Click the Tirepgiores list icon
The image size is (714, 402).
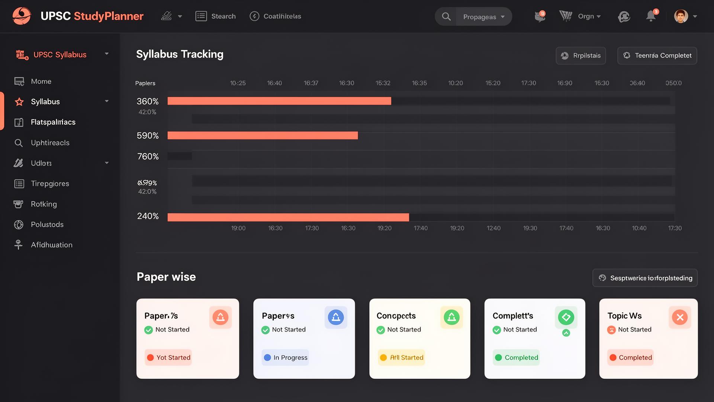(x=19, y=184)
